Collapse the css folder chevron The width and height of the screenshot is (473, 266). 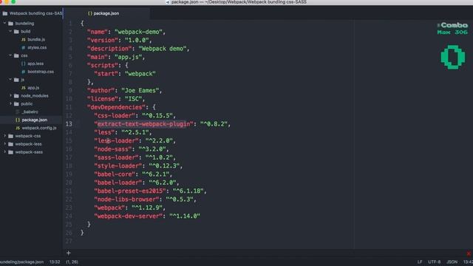pyautogui.click(x=10, y=55)
